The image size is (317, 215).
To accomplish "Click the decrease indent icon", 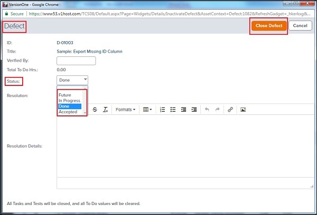I will [183, 110].
